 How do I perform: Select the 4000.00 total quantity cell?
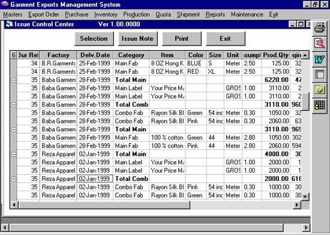(x=276, y=154)
